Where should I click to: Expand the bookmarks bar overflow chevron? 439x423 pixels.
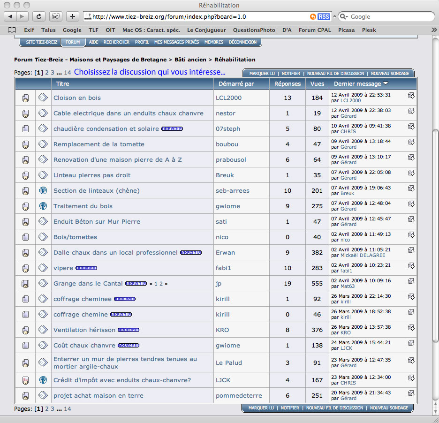(x=434, y=30)
